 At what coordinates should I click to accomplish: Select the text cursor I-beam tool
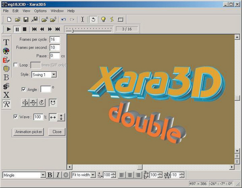83,19
